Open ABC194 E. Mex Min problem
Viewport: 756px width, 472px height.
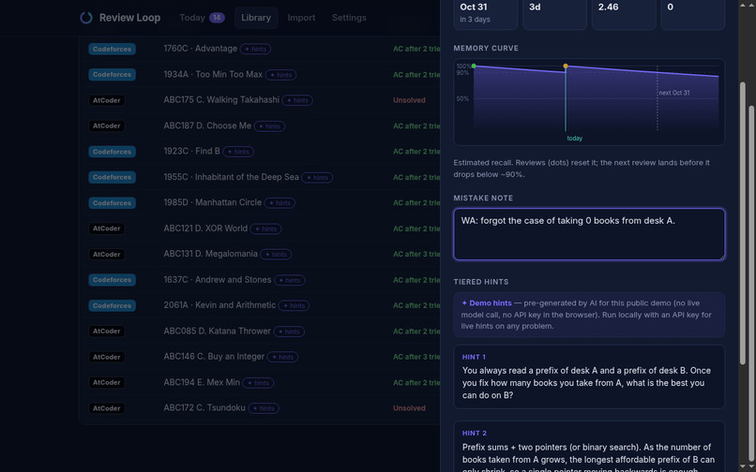202,382
